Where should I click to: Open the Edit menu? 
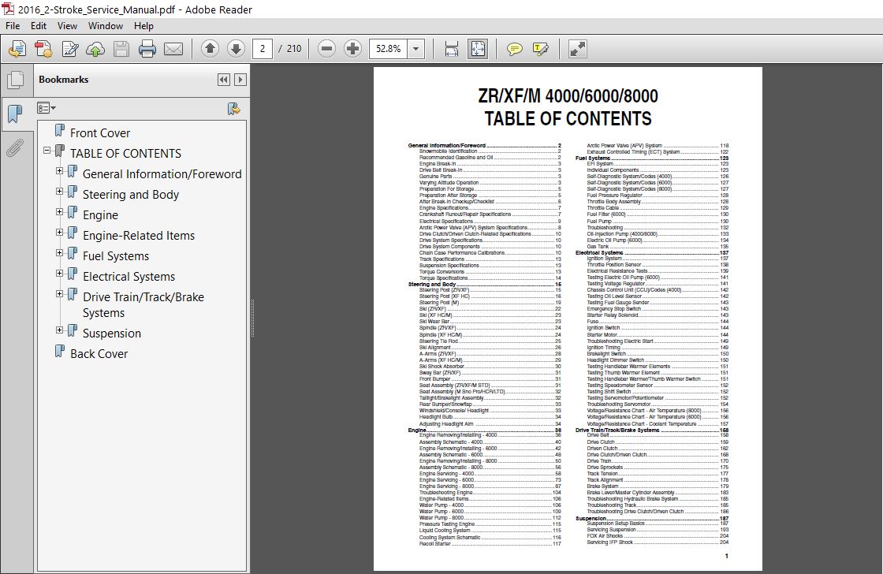39,26
